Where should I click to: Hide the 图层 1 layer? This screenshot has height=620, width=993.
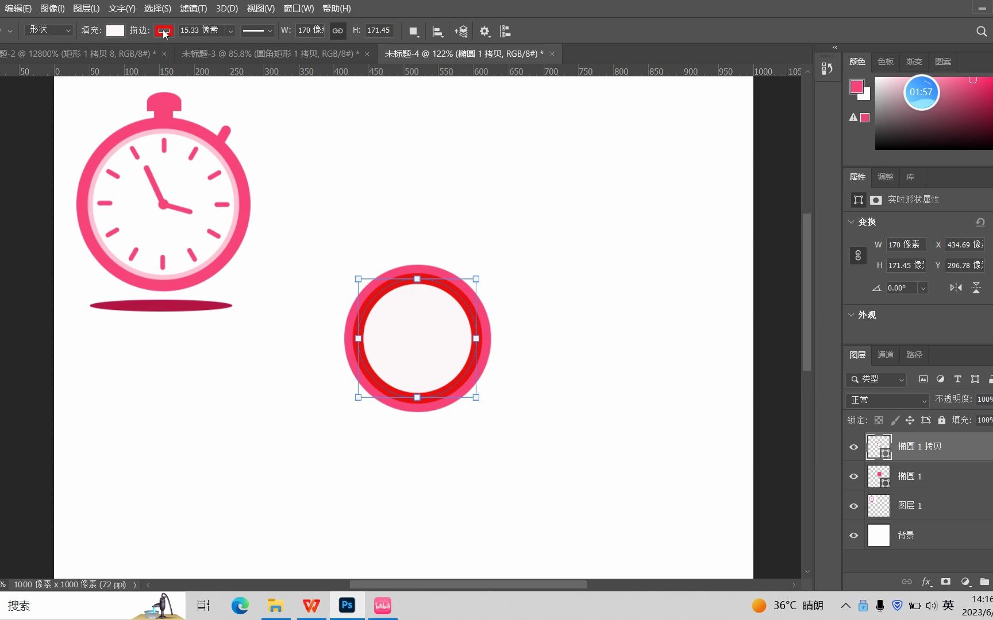[854, 506]
